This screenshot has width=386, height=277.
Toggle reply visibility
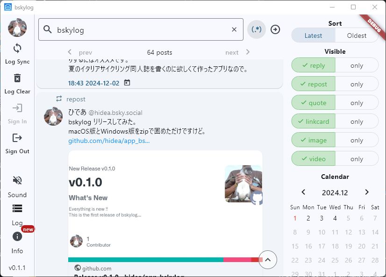[314, 65]
